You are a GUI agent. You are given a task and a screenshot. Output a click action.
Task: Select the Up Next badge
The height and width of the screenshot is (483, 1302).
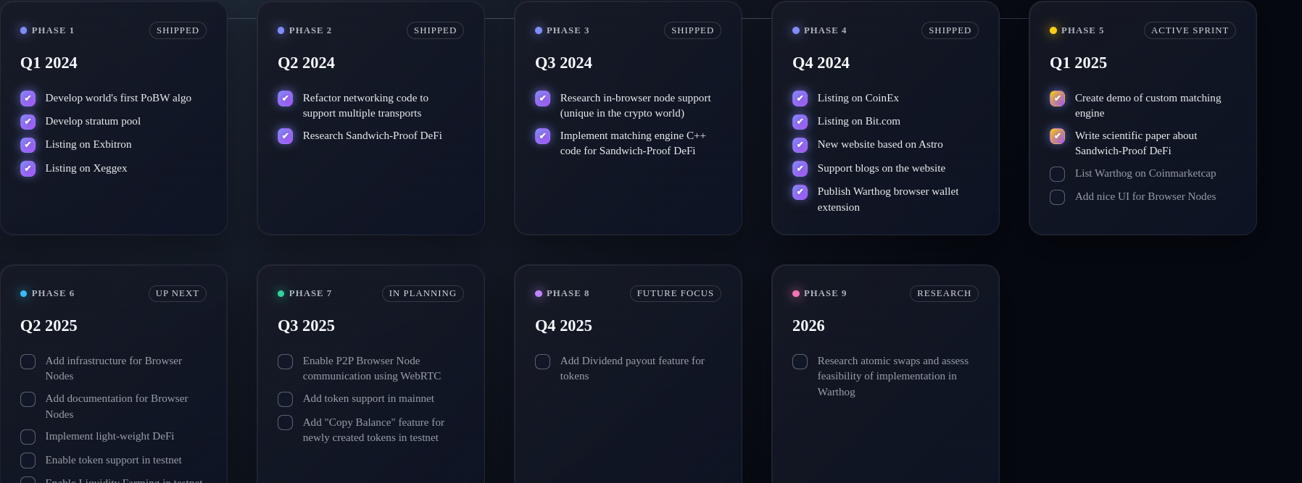tap(178, 293)
